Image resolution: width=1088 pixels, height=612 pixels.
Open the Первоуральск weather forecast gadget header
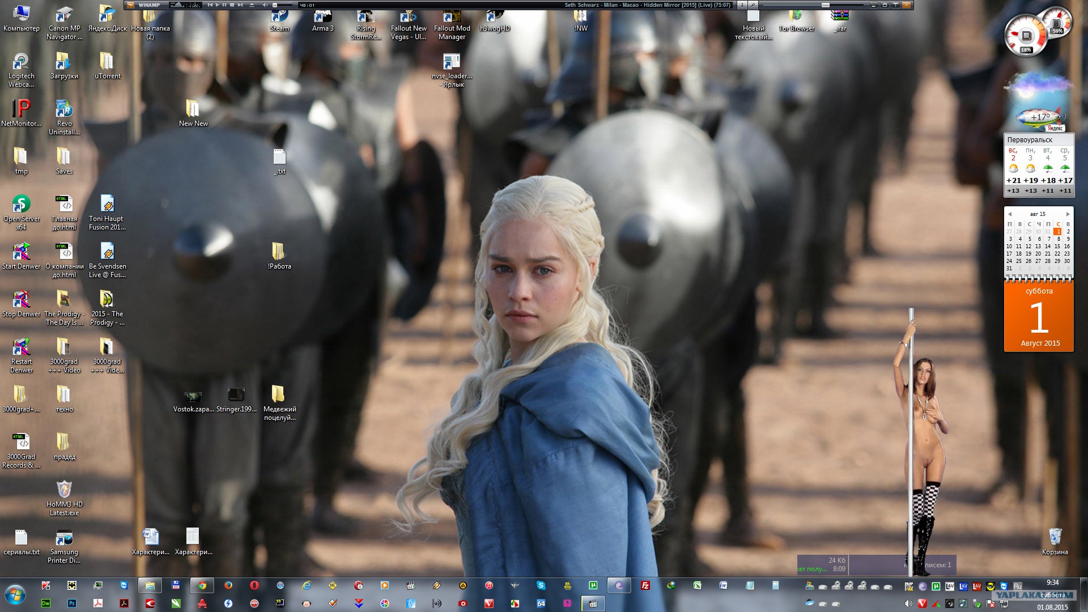tap(1039, 140)
